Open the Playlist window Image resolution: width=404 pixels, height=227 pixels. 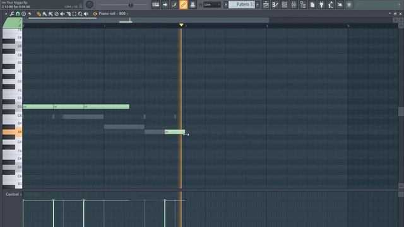pos(266,4)
